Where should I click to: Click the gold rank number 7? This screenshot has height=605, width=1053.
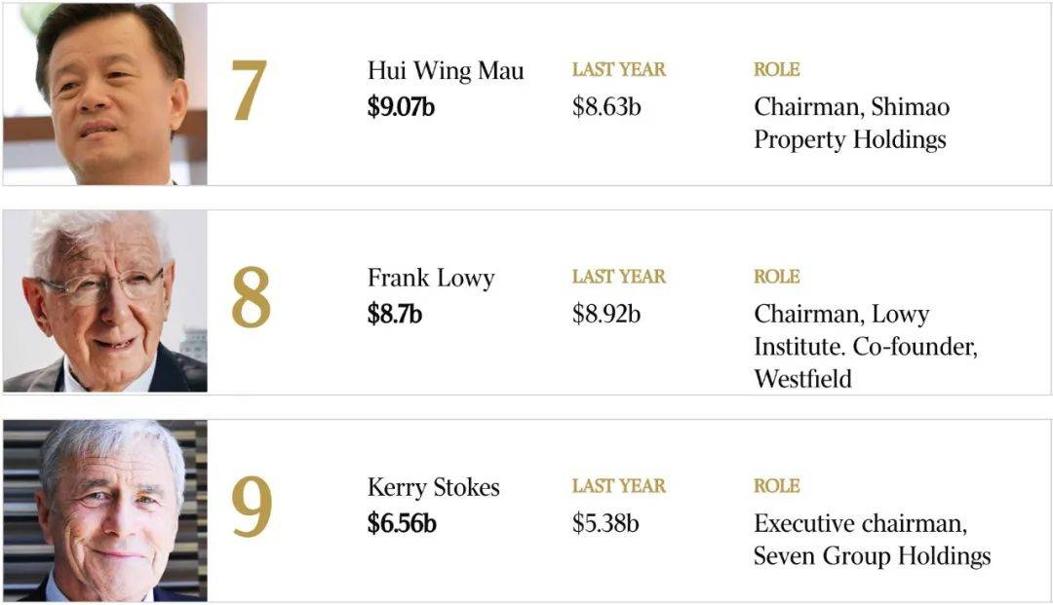[250, 91]
